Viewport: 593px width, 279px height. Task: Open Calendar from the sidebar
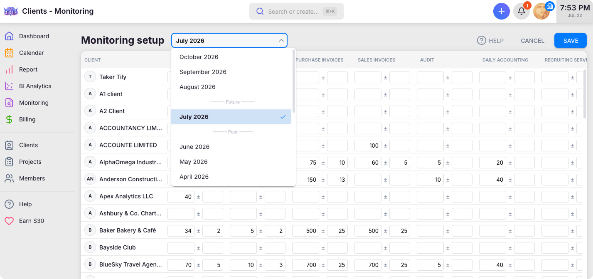click(x=24, y=53)
